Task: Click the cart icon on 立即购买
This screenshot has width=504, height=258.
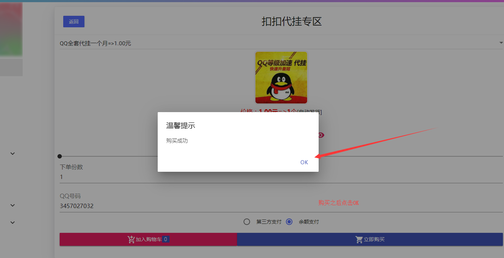Action: point(359,239)
